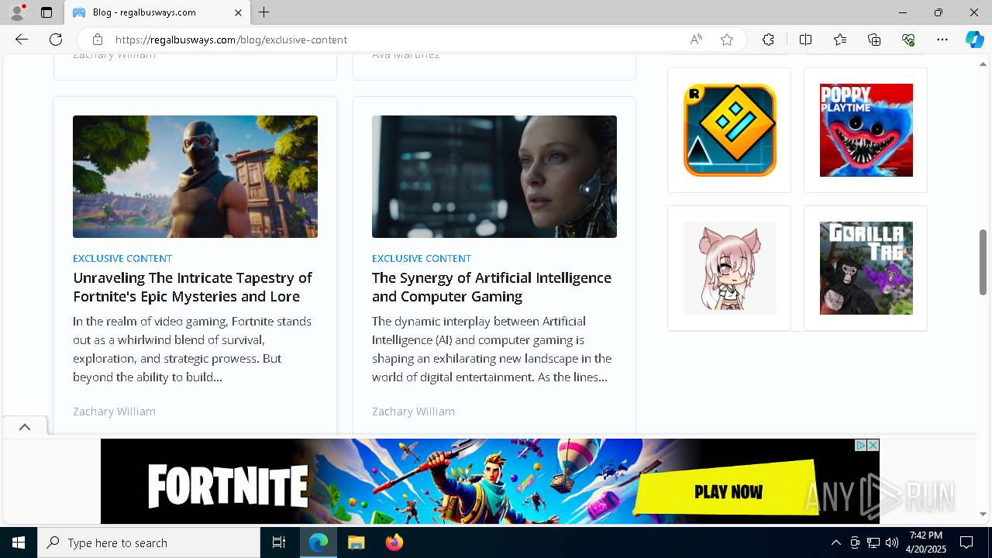Open Microsoft Edge from taskbar
The image size is (992, 558).
(319, 542)
